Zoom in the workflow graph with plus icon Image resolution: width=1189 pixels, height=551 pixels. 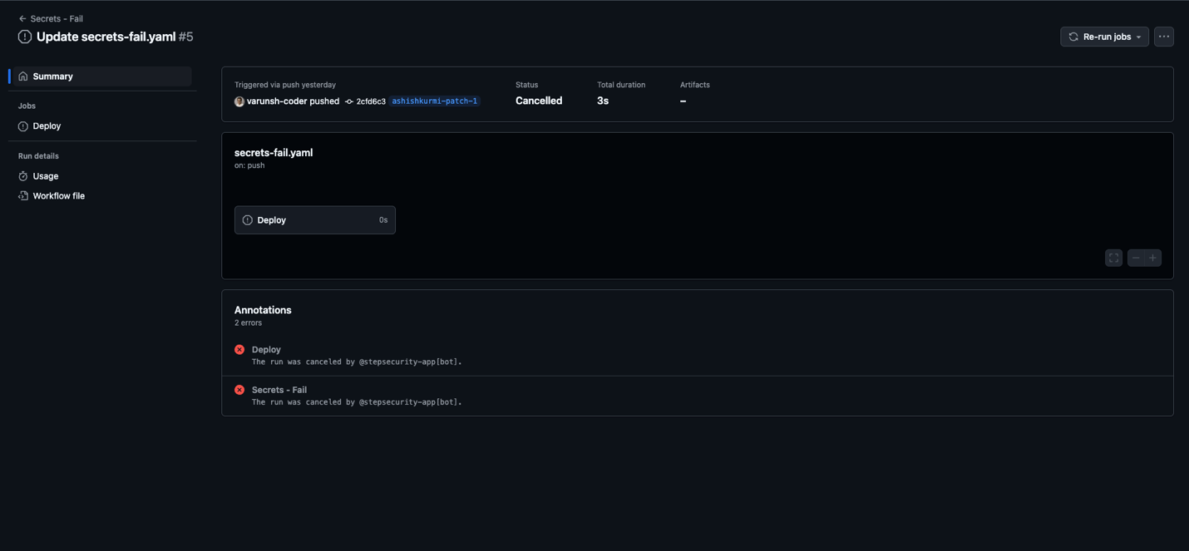[1153, 258]
